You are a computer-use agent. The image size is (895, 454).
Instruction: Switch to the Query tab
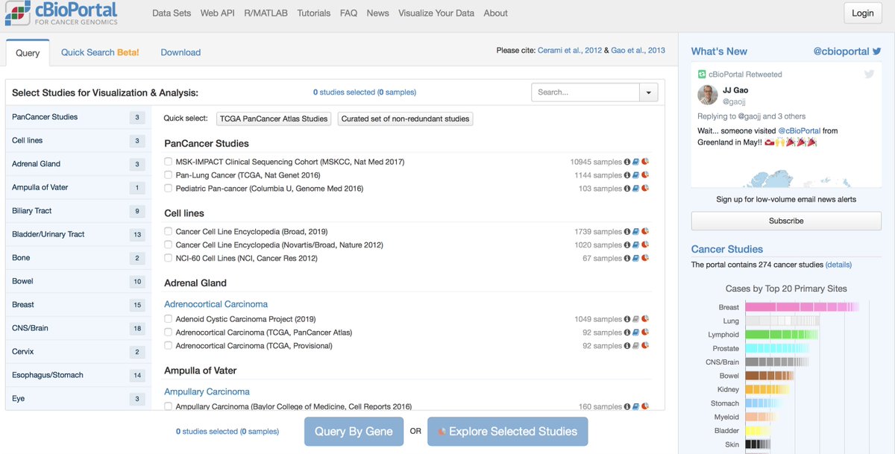[x=28, y=53]
